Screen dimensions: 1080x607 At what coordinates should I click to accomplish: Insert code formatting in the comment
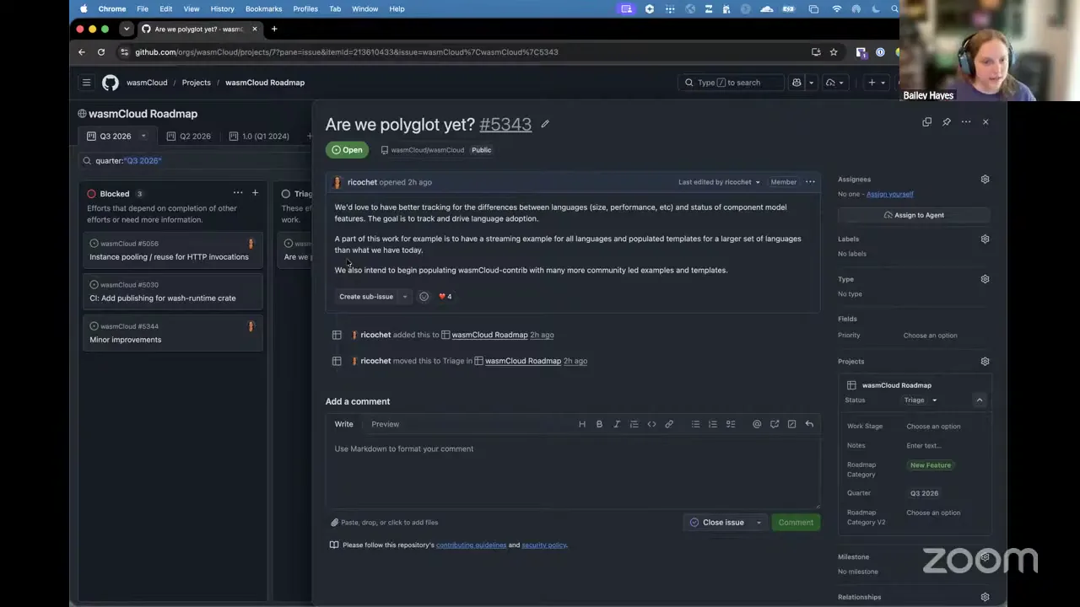[651, 424]
